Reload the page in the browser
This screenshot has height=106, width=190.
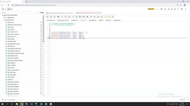pos(9,5)
